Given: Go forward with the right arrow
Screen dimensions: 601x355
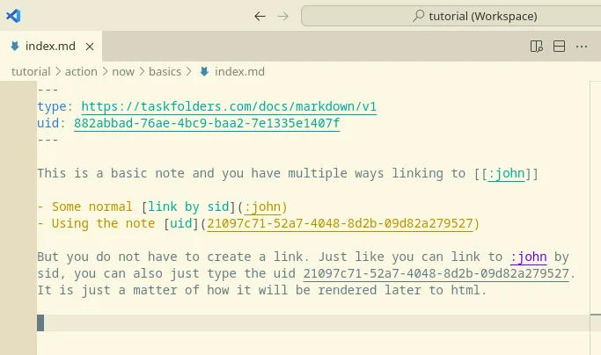Looking at the screenshot, I should click(x=282, y=16).
